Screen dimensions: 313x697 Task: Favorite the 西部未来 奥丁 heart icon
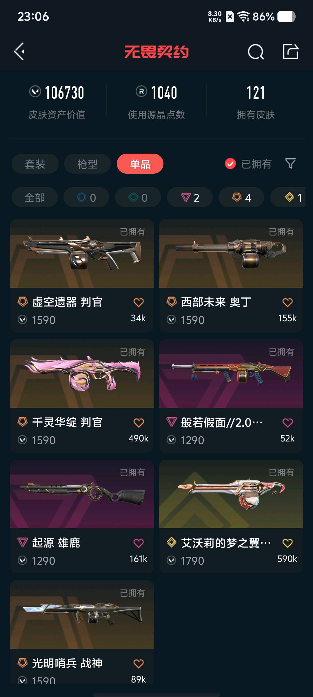[287, 302]
